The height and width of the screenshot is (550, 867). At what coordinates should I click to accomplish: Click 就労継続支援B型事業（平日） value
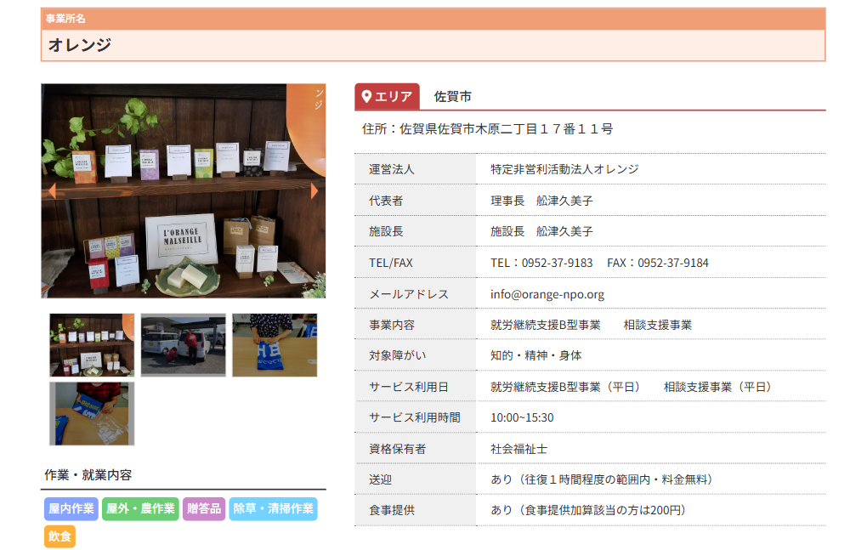pyautogui.click(x=568, y=387)
